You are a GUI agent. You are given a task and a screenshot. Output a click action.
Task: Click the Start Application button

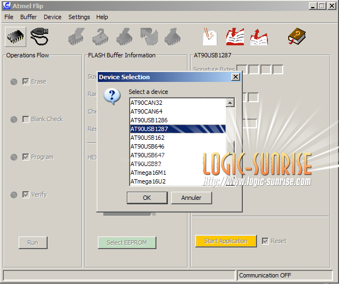pyautogui.click(x=226, y=241)
